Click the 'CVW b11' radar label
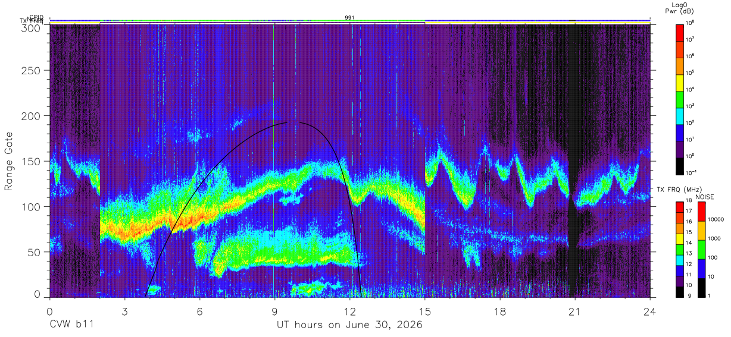The image size is (731, 337). click(71, 325)
